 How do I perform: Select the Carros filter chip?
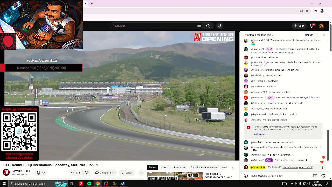click(165, 168)
